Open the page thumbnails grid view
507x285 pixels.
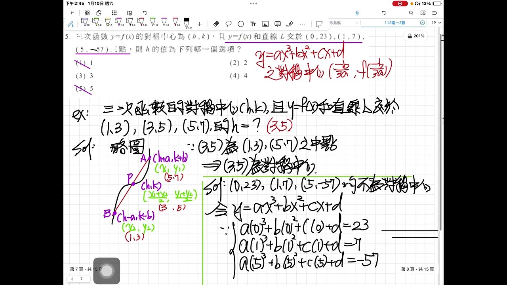(x=87, y=13)
